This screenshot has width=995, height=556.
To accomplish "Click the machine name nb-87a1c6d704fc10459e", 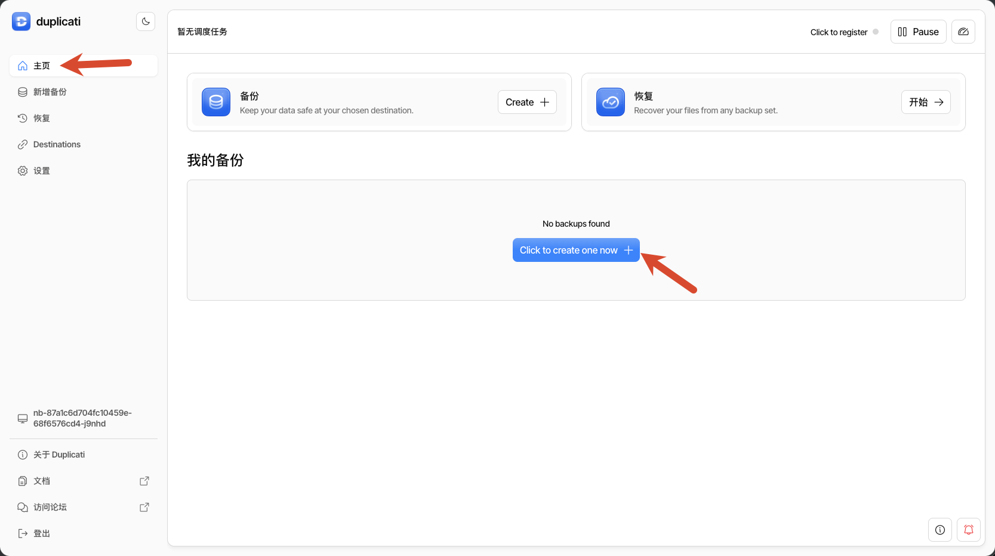I will click(82, 418).
